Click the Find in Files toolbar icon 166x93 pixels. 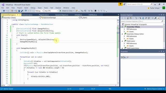coord(77,11)
